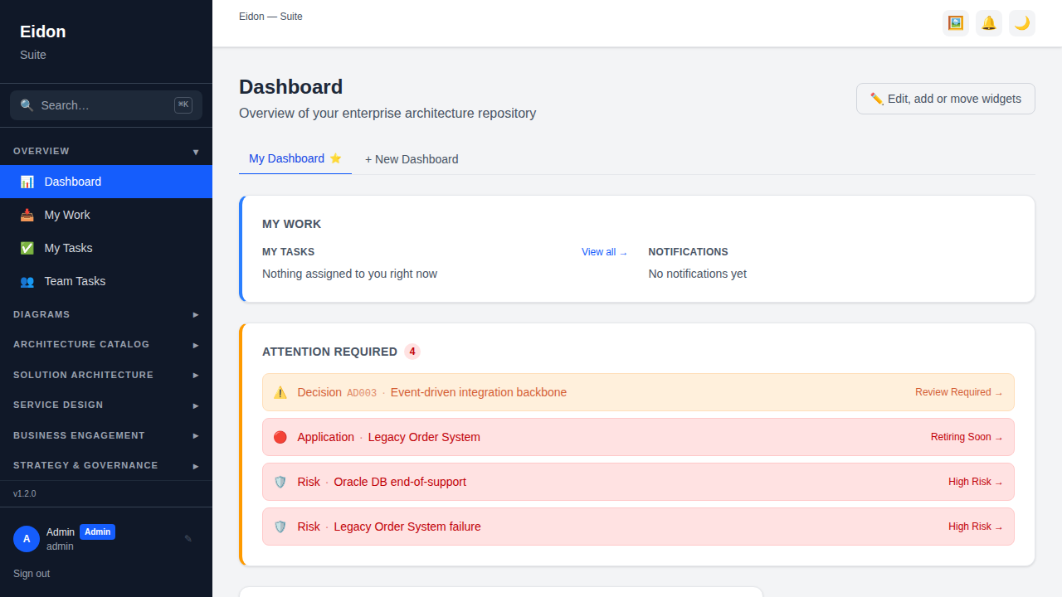Click the attention count badge 4

tap(412, 352)
